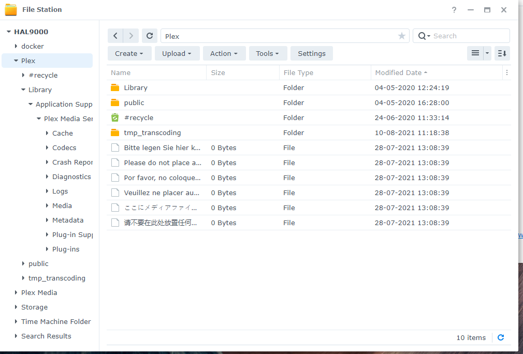The image size is (523, 354).
Task: Sort by Size column header
Action: click(243, 72)
